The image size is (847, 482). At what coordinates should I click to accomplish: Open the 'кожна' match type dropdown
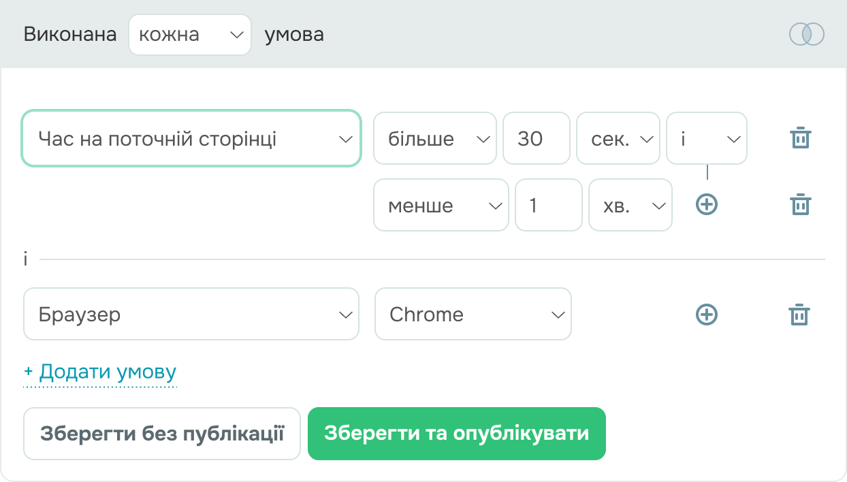190,34
